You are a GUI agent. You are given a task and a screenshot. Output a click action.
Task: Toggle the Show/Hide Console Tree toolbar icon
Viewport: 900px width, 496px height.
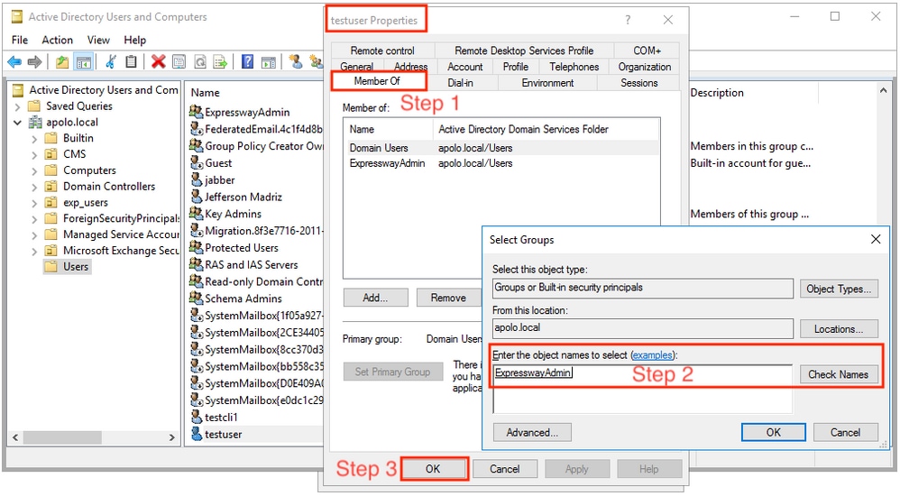click(84, 61)
